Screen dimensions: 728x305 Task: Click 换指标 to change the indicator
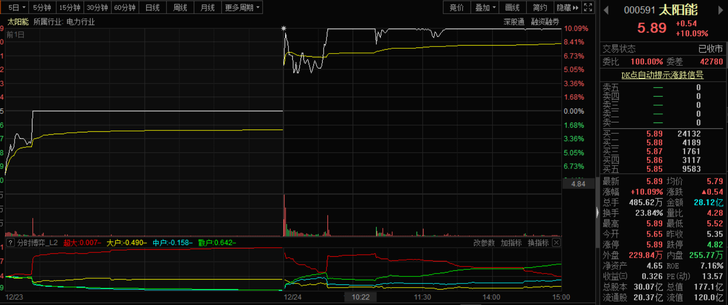pyautogui.click(x=538, y=243)
